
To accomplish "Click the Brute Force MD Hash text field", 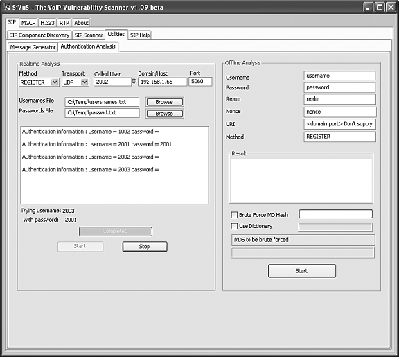I will tap(336, 214).
